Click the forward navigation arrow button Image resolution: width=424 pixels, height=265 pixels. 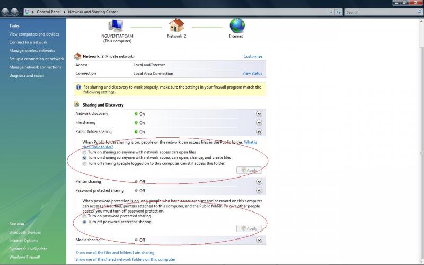tap(15, 12)
